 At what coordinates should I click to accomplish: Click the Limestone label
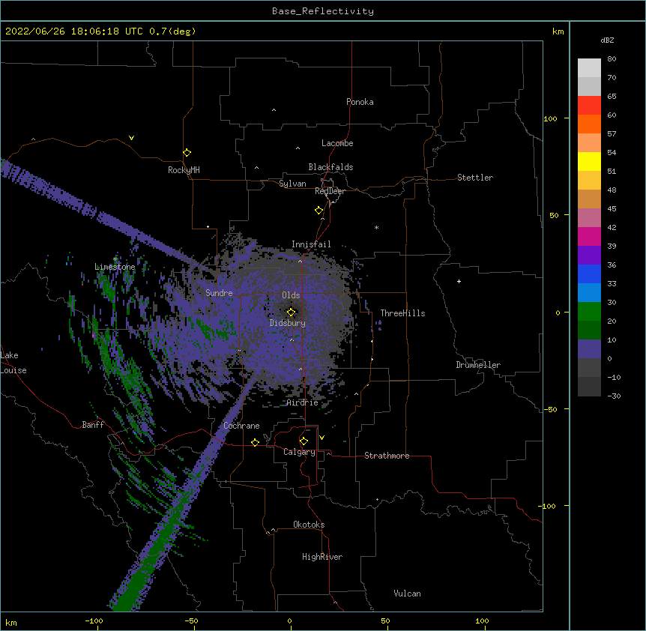(115, 267)
